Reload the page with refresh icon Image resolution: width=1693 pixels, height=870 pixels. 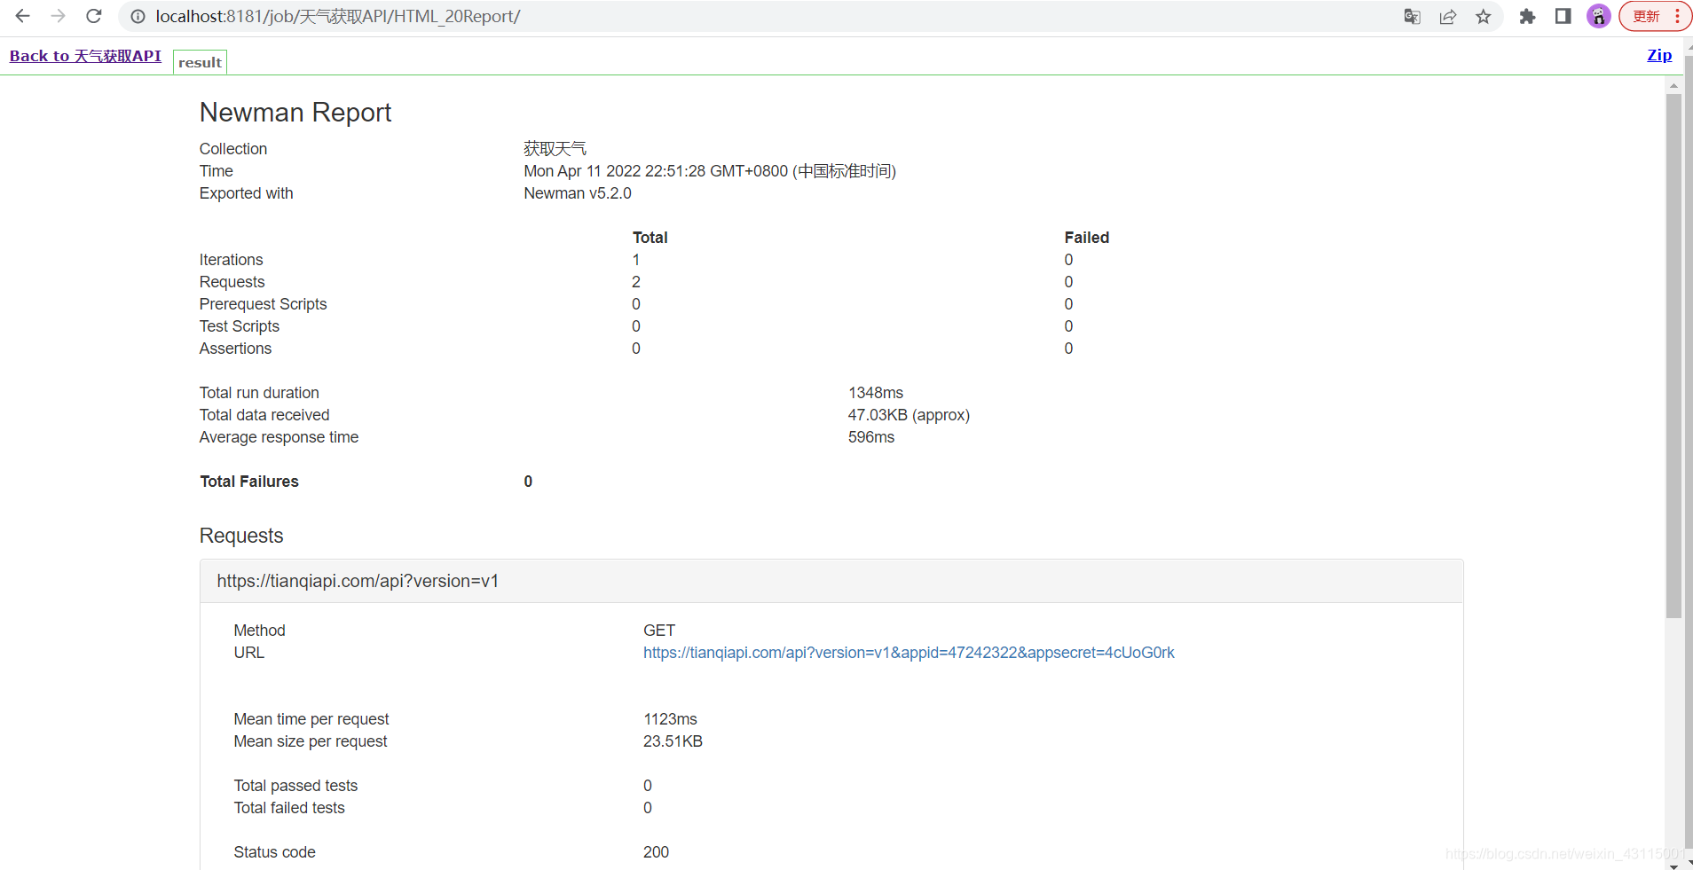coord(94,16)
